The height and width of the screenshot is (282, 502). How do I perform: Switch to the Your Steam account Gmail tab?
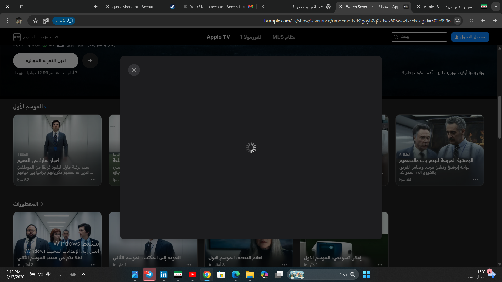(217, 7)
